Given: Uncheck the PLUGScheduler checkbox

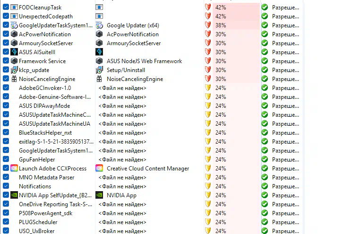Looking at the screenshot, I should coord(6,222).
